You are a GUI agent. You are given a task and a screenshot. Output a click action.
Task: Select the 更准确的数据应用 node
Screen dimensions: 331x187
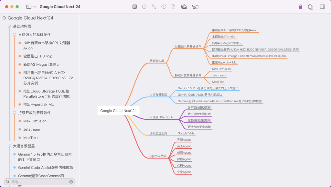[199, 120]
